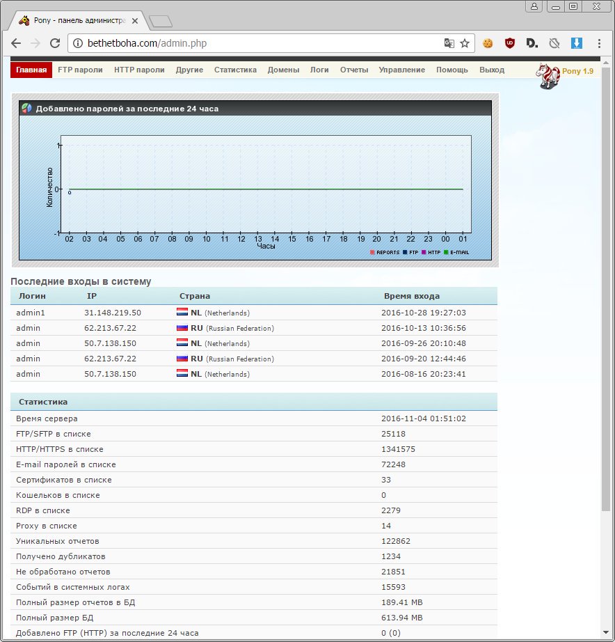
Task: Open the Chrome three-dot menu
Action: click(599, 43)
